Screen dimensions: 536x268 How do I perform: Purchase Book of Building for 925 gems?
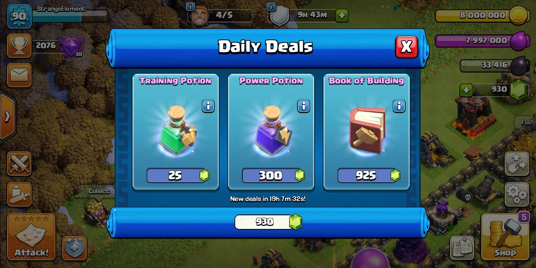369,175
